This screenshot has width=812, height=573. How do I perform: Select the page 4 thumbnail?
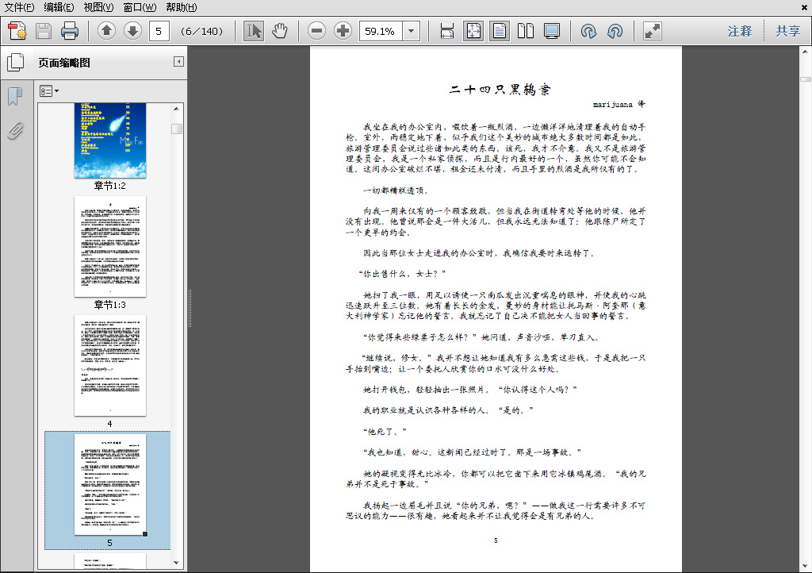[109, 365]
